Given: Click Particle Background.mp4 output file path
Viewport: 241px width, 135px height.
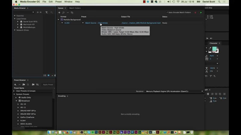Looking at the screenshot, I should pyautogui.click(x=141, y=23).
